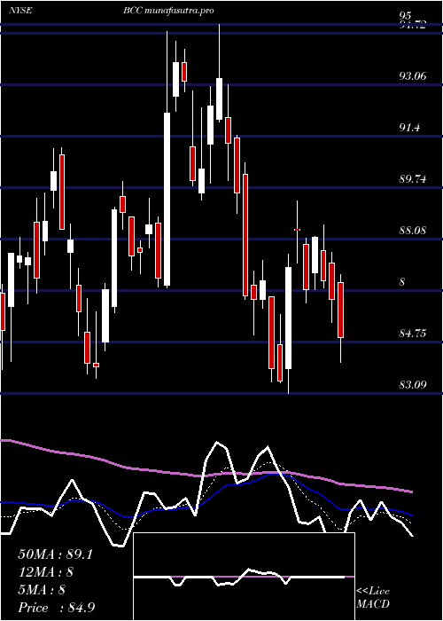Click the <<Live MACD label
The width and height of the screenshot is (443, 621).
coord(373,598)
